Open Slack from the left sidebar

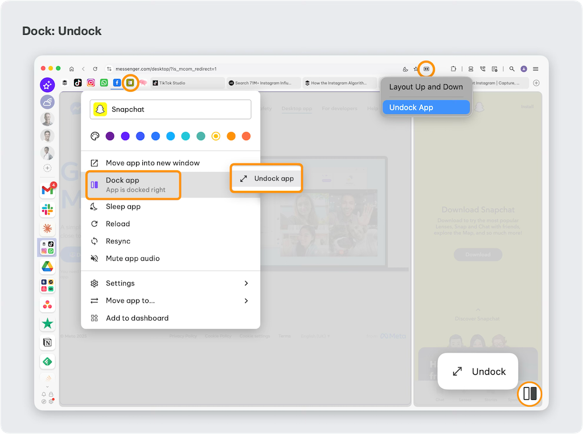tap(47, 210)
